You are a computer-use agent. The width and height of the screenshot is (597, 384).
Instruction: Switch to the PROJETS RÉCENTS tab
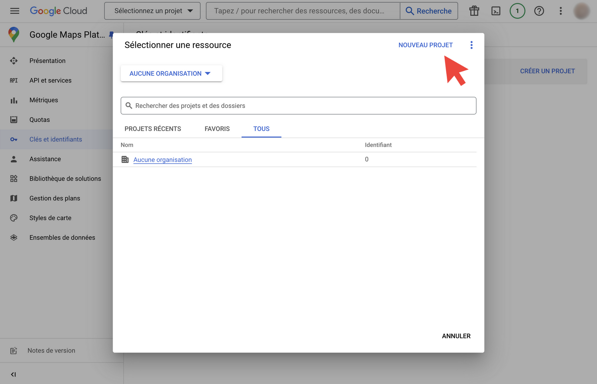point(153,129)
